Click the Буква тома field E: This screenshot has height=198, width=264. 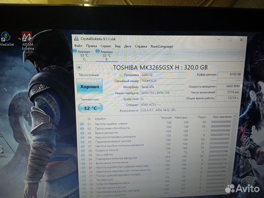tap(162, 99)
